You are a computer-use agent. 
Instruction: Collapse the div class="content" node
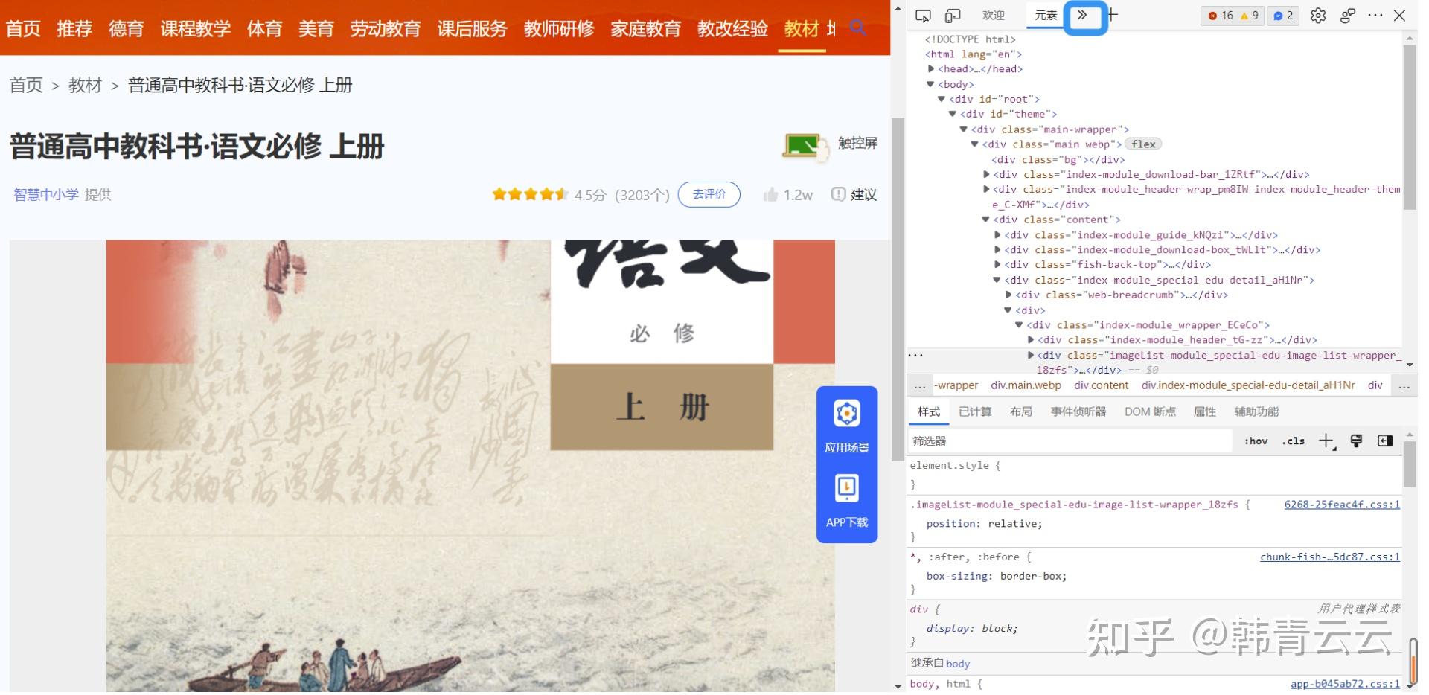coord(986,220)
